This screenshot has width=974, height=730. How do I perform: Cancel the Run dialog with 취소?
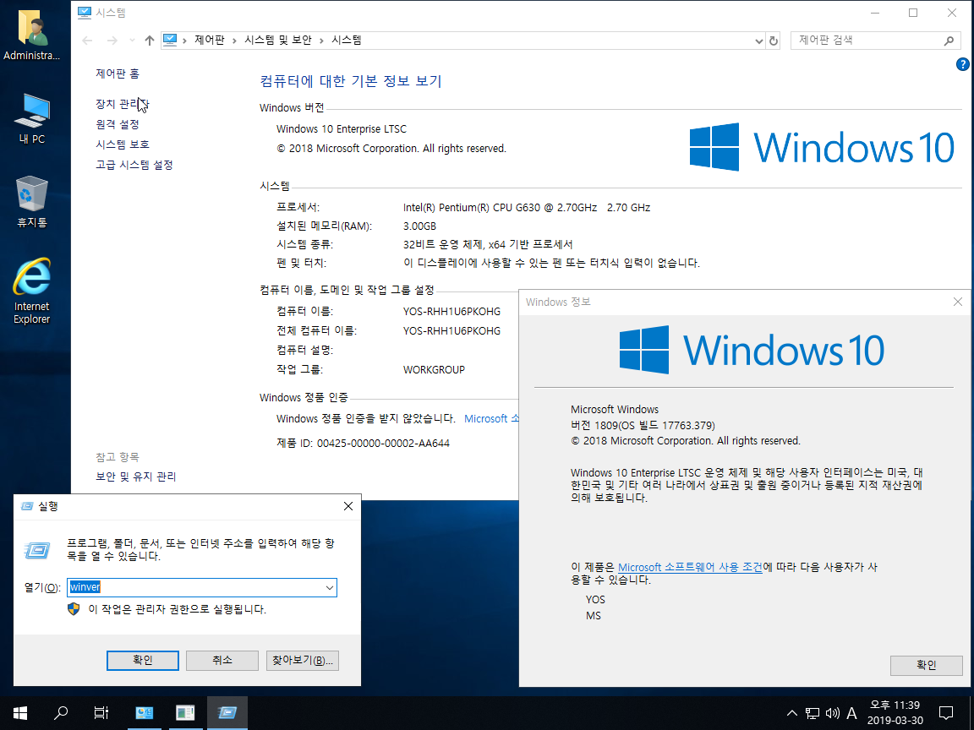(x=222, y=661)
